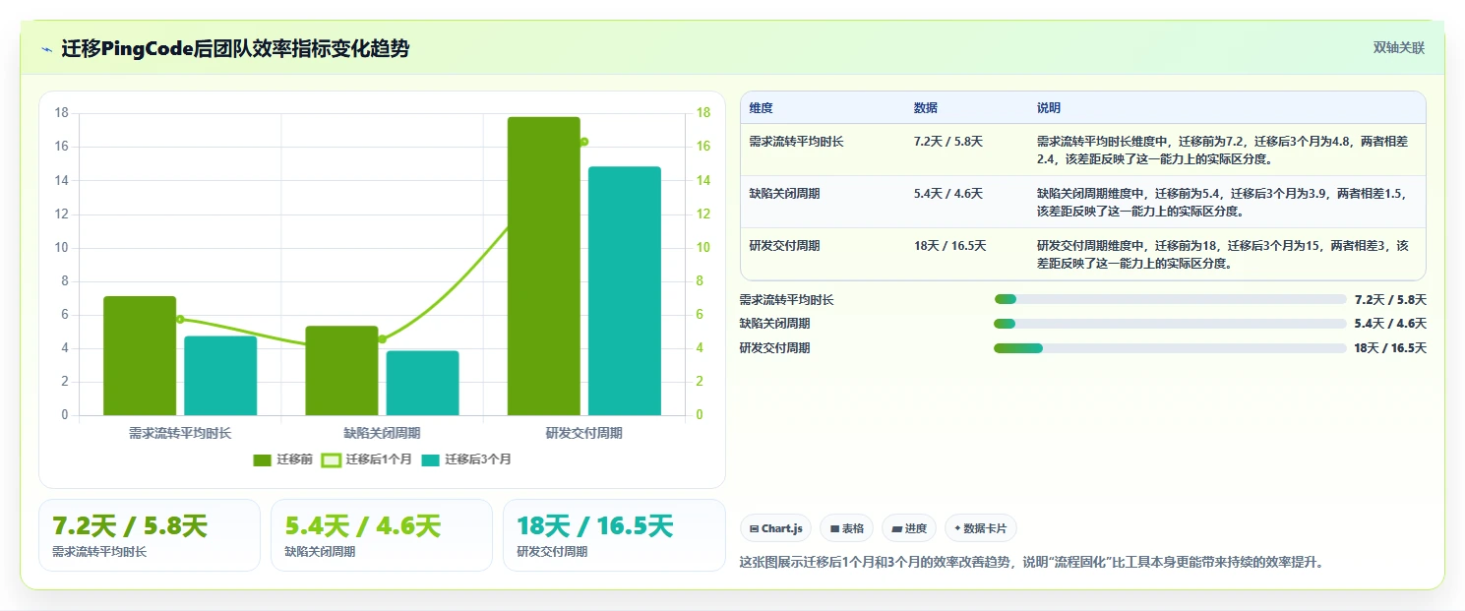Click the 研发交付周期 progress bar
Viewport: 1465px width, 611px height.
[x=1171, y=348]
